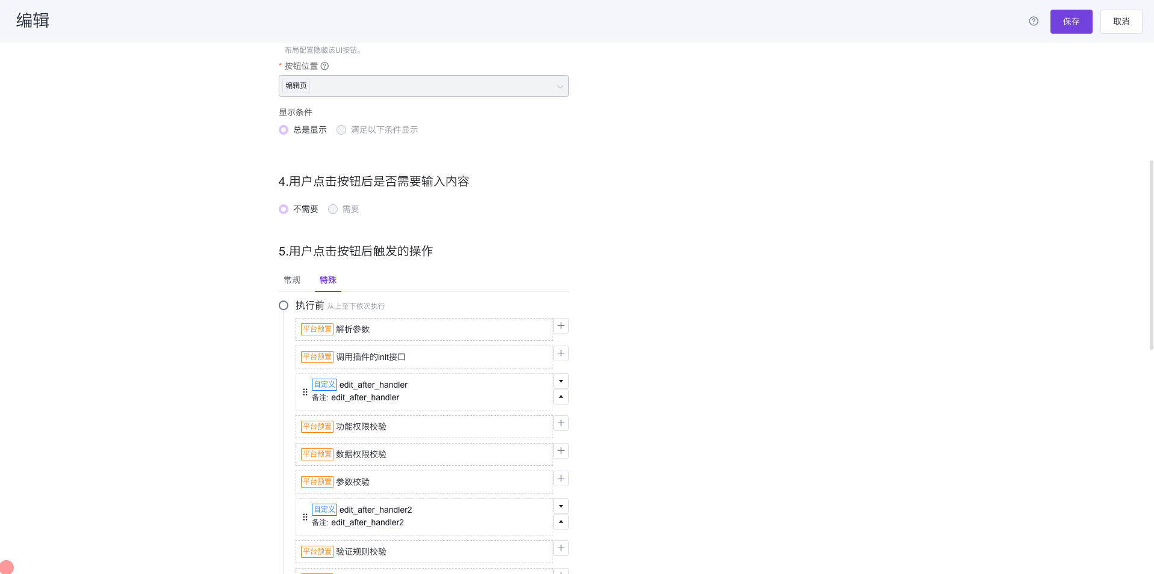
Task: Add a step after 功能权限校验
Action: tap(560, 423)
